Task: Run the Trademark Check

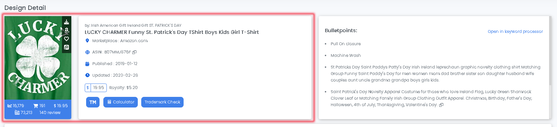Action: 162,102
